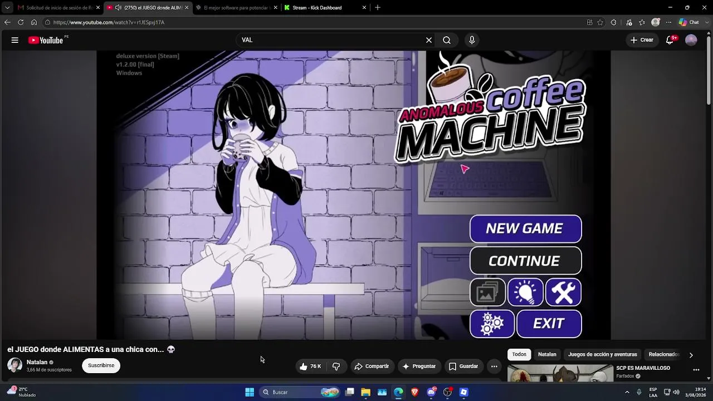
Task: Open the account avatar menu
Action: coord(691,40)
